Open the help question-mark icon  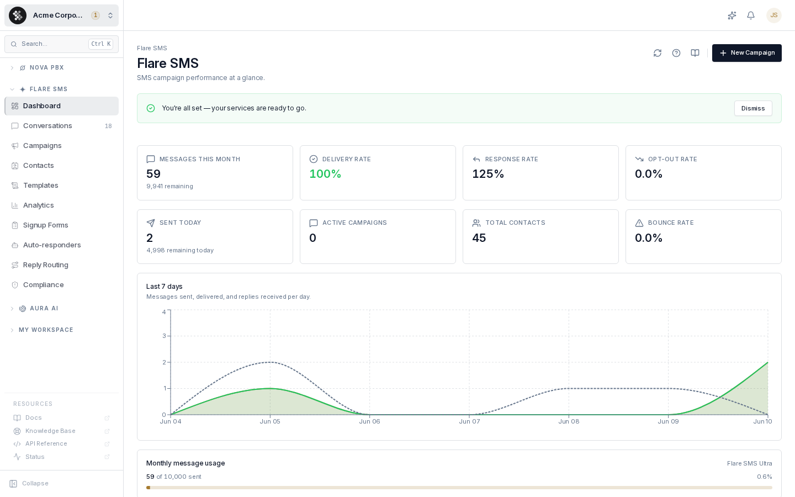tap(676, 53)
